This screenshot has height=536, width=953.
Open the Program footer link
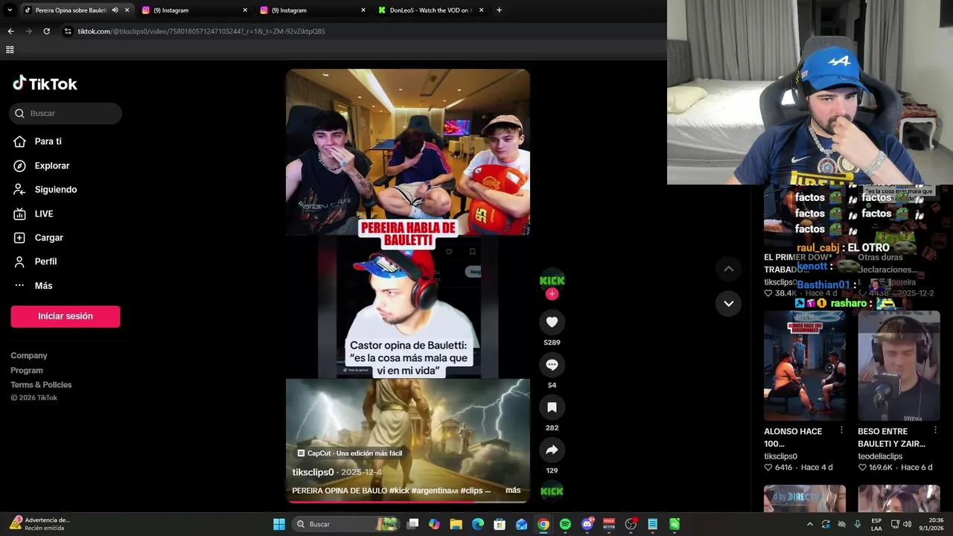(27, 370)
